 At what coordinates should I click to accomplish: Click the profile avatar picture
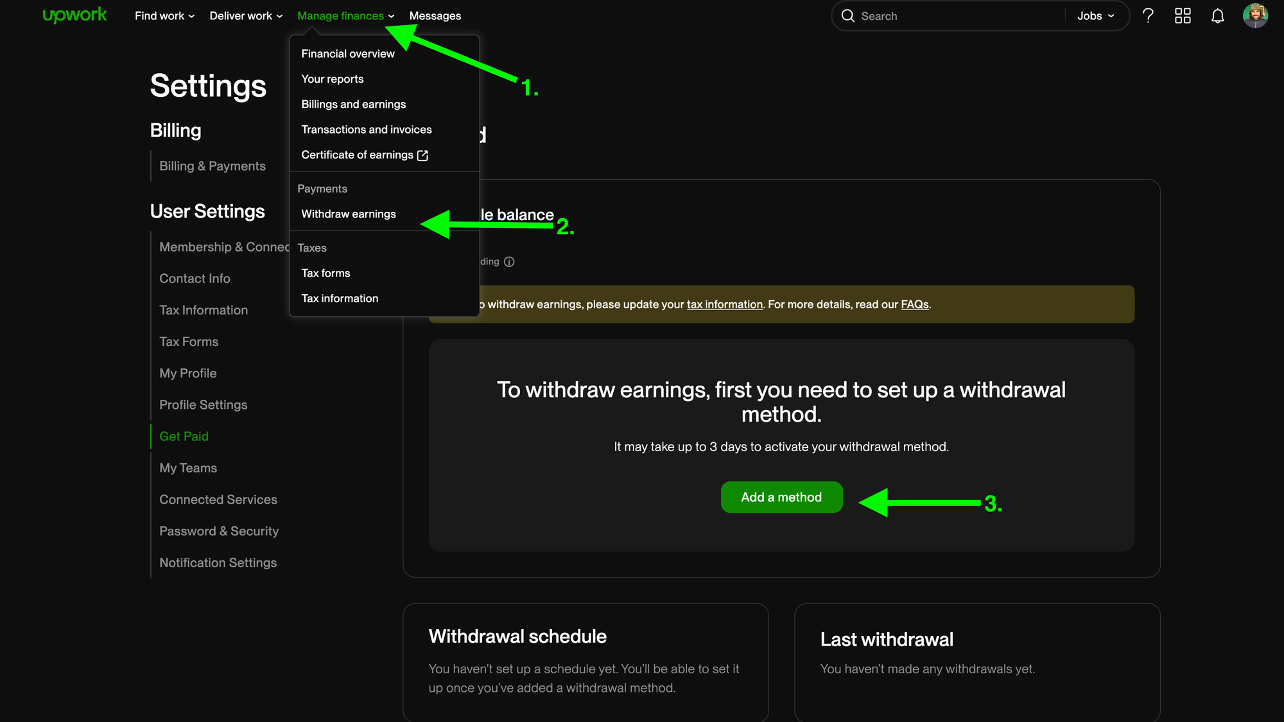(1256, 15)
